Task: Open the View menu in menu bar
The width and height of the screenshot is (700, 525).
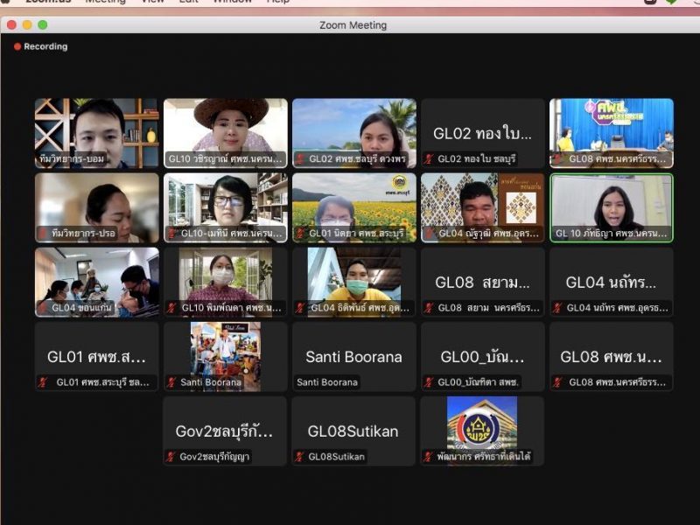Action: [152, 2]
